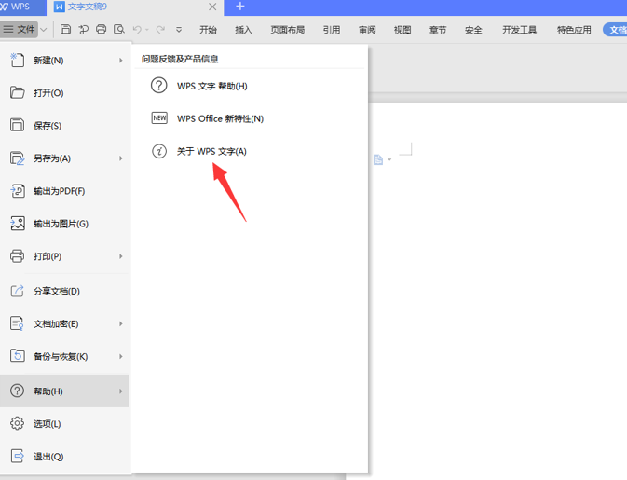This screenshot has height=480, width=627.
Task: Click the 打开(O) folder icon
Action: (17, 93)
